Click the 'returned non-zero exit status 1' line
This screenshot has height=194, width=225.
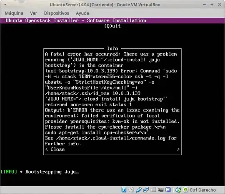point(88,104)
